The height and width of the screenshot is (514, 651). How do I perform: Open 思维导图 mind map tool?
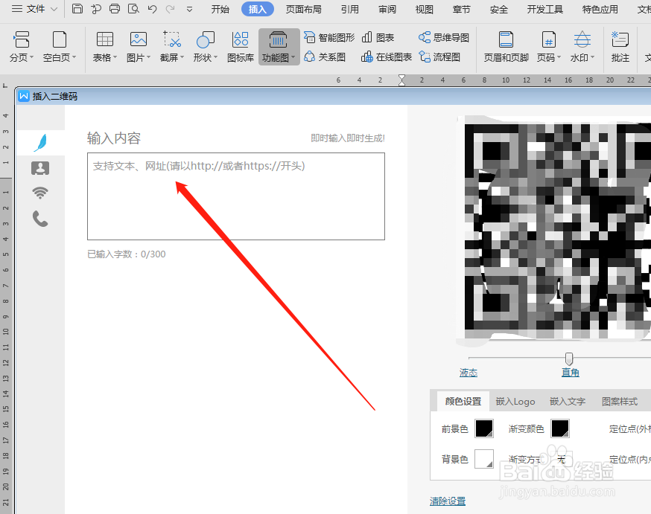(443, 37)
